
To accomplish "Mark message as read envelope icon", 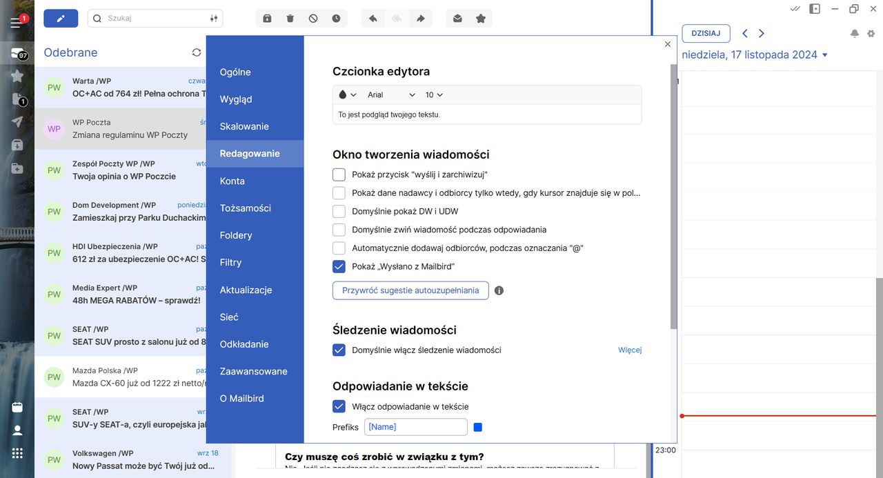I will (457, 19).
